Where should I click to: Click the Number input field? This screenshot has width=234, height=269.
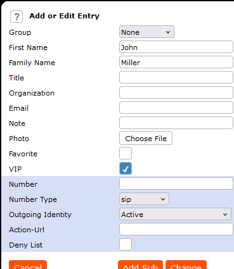(x=176, y=184)
